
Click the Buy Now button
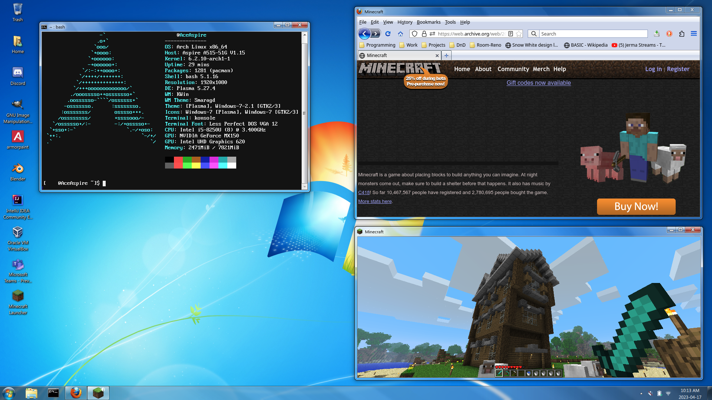coord(636,207)
